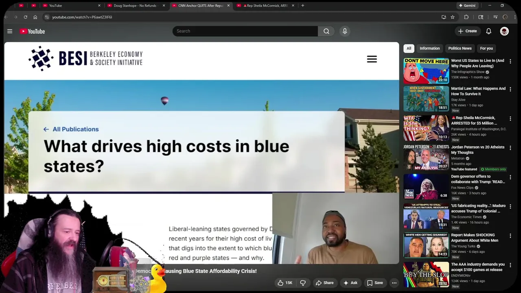
Task: Click Create button in YouTube header
Action: click(467, 31)
